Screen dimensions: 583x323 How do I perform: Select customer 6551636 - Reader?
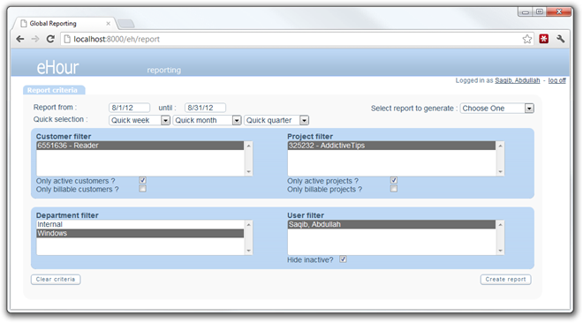pos(140,146)
